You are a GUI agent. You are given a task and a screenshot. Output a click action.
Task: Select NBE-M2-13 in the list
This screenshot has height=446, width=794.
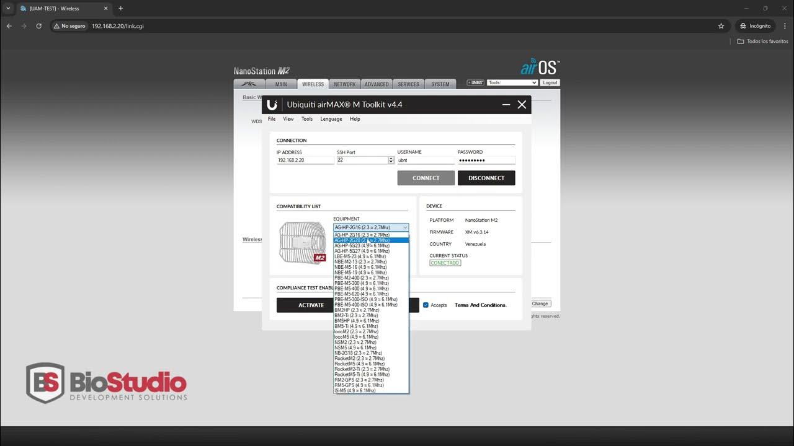tap(371, 262)
